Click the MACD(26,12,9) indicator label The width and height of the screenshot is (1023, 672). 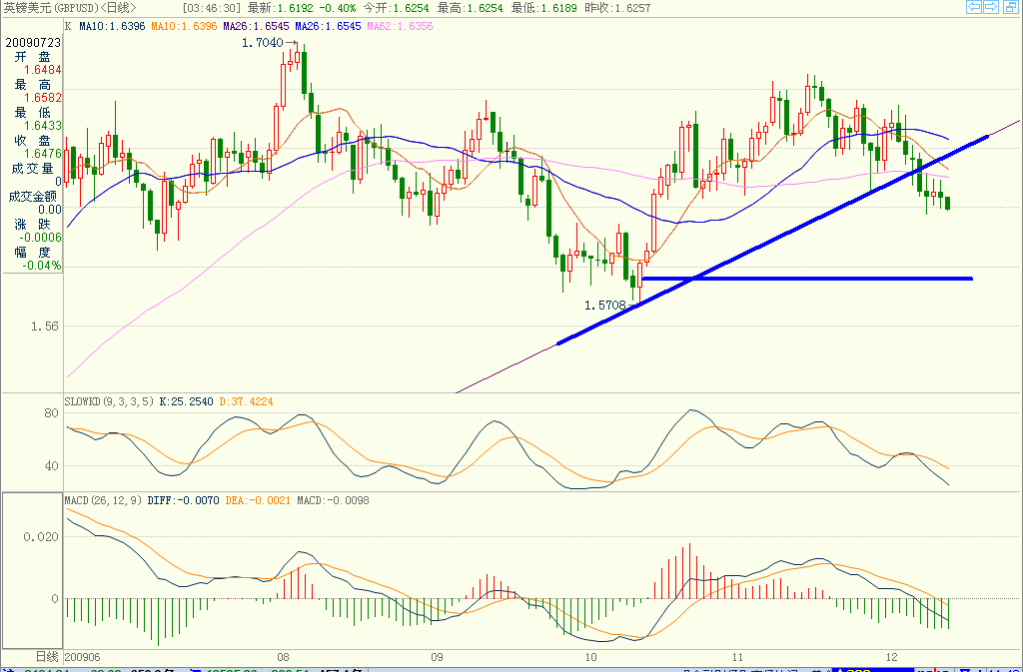pos(104,500)
